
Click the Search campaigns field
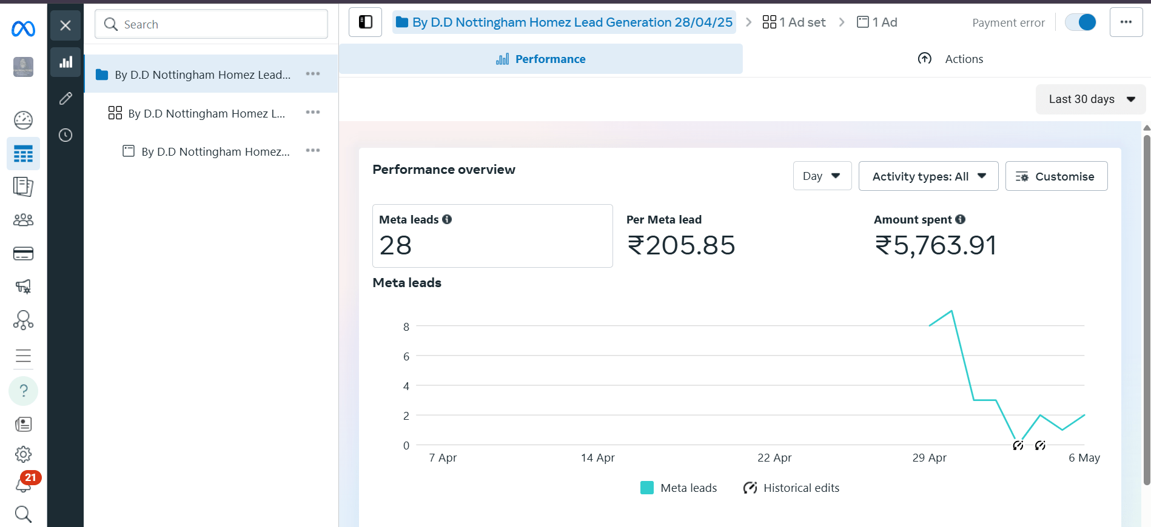point(211,24)
